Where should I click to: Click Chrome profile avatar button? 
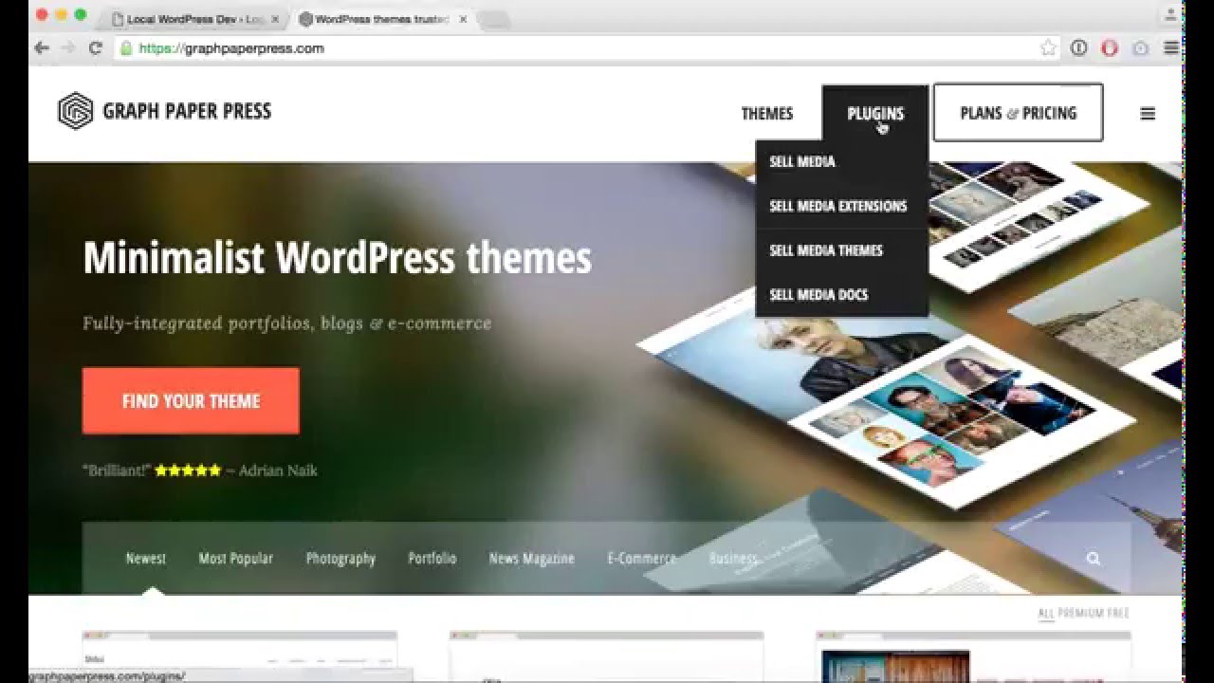[x=1169, y=15]
